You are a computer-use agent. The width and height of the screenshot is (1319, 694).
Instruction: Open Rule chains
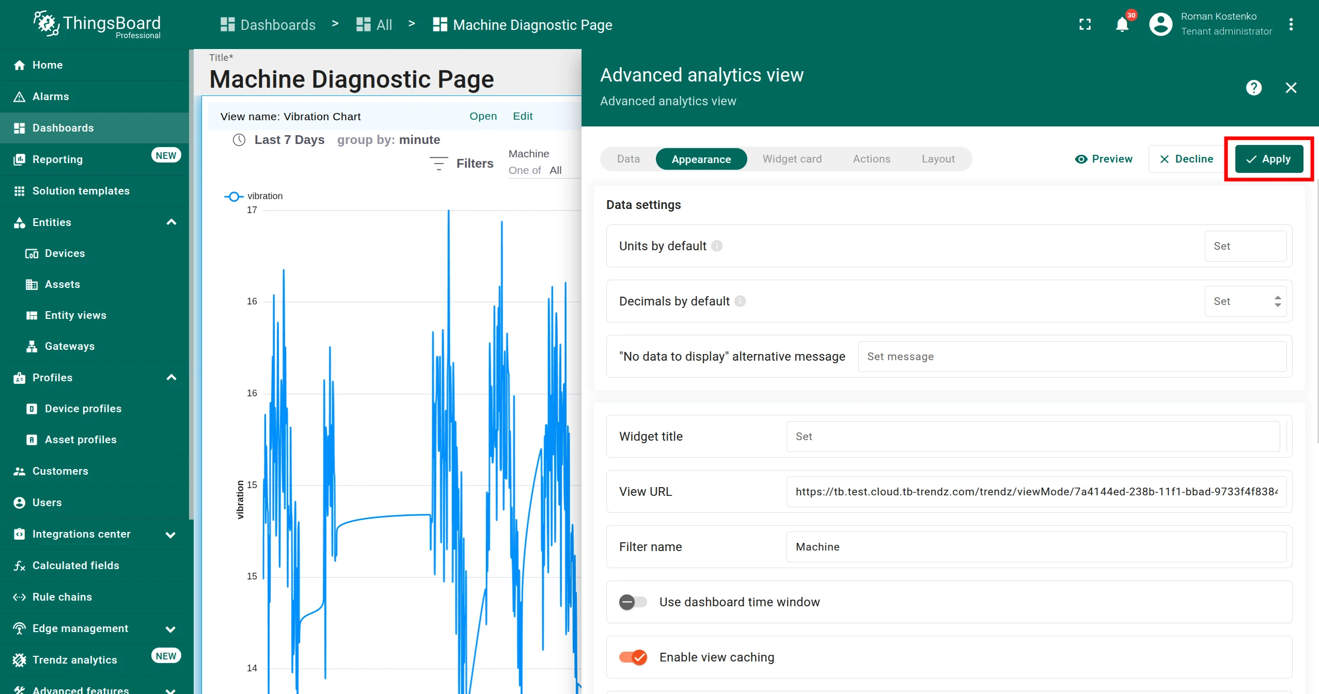pyautogui.click(x=95, y=597)
